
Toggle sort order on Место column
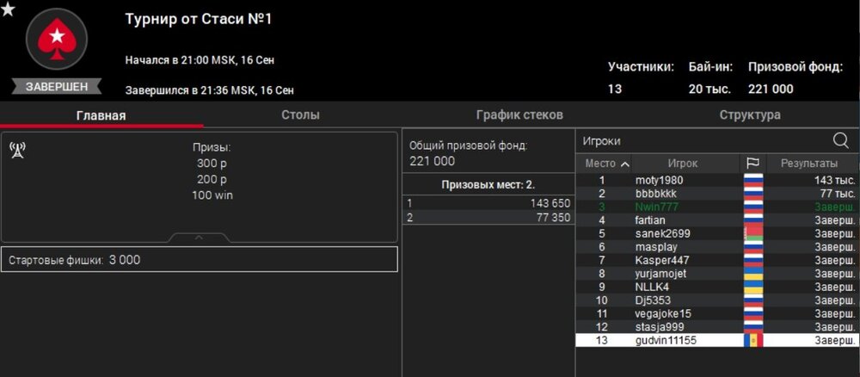607,164
